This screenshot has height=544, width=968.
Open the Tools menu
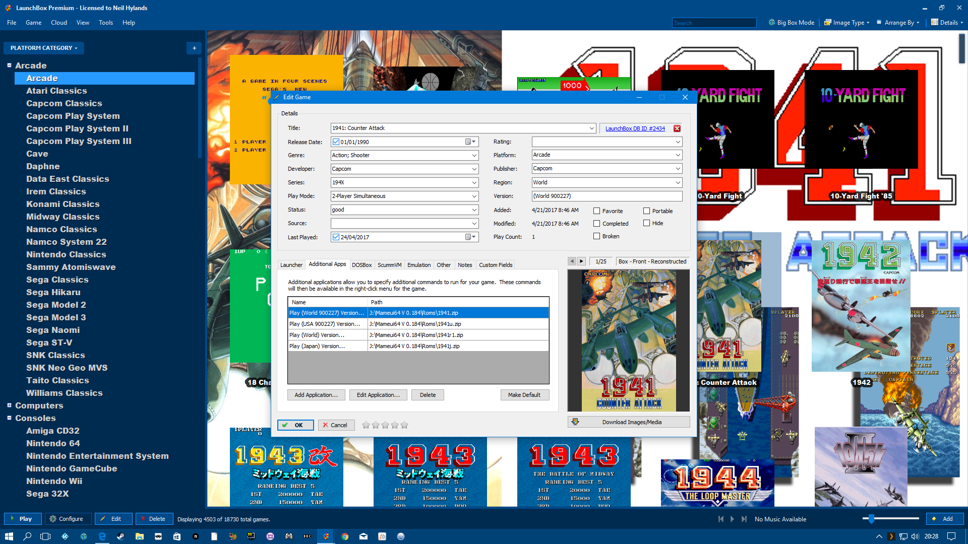click(106, 23)
